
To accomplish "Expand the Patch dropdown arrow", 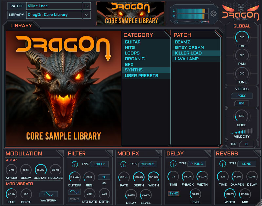I will point(86,6).
